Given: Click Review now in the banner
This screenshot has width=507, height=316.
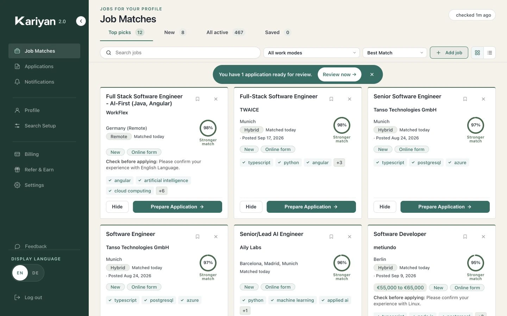Looking at the screenshot, I should (339, 74).
